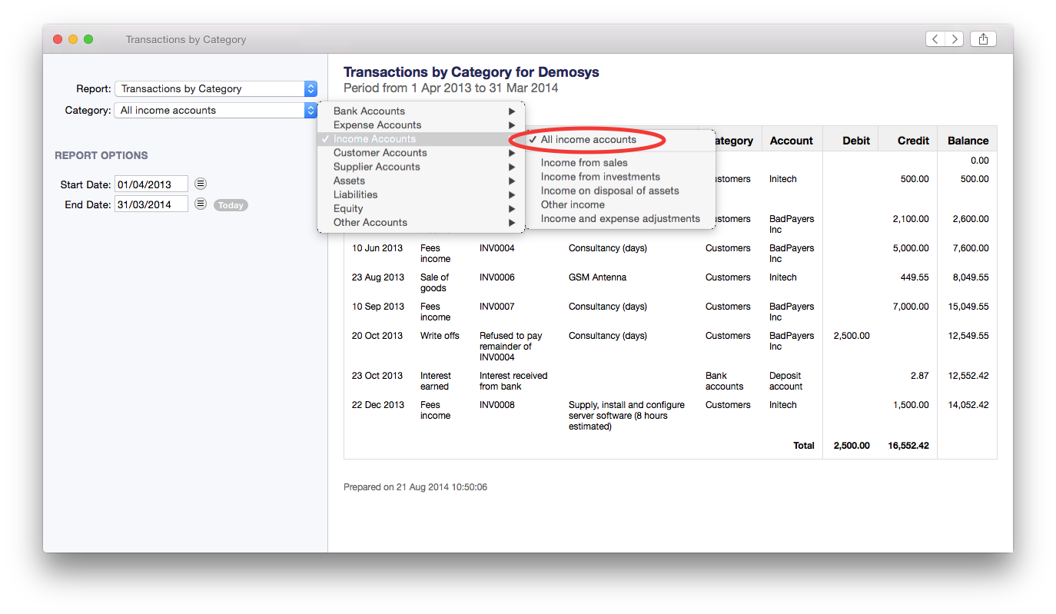Click the Sale of goods cell

(x=434, y=283)
